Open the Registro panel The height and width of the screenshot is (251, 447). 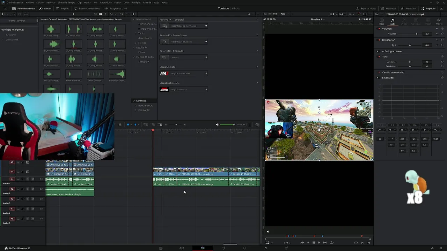coord(63,8)
